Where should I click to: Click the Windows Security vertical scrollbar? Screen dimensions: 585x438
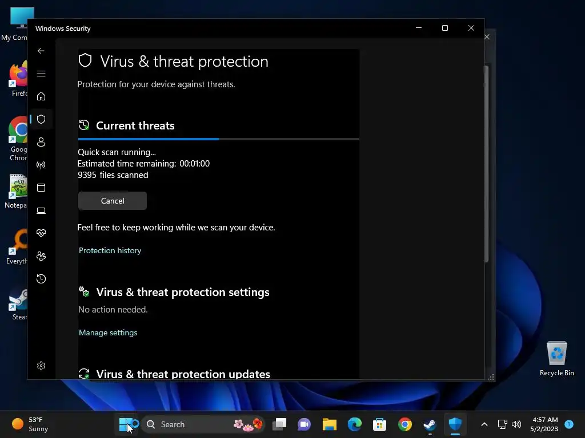486,164
